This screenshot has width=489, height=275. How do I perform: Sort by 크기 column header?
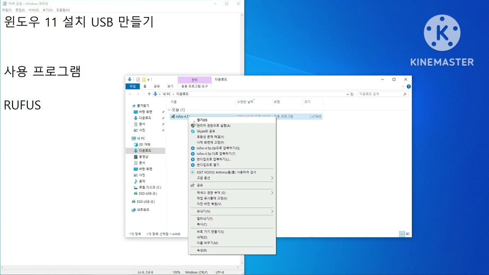pos(307,102)
